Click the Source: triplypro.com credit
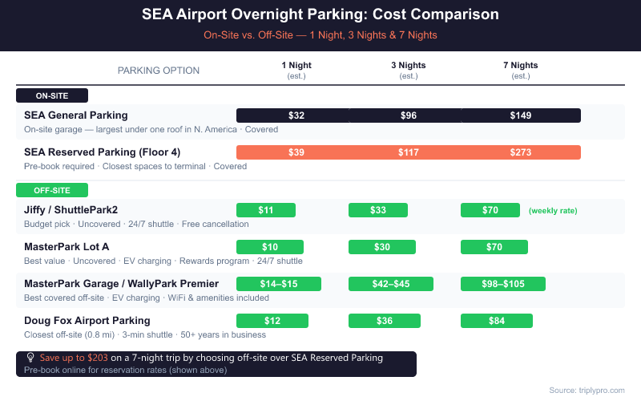This screenshot has height=401, width=641. [587, 390]
